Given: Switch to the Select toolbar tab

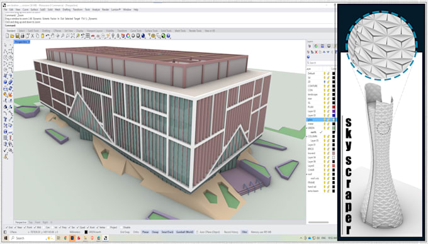Looking at the screenshot, I should (x=21, y=31).
